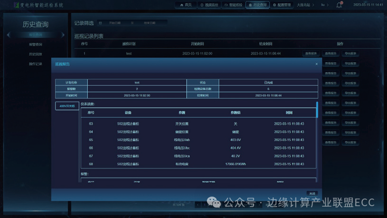
Task: Click the system logo icon
Action: (16, 5)
